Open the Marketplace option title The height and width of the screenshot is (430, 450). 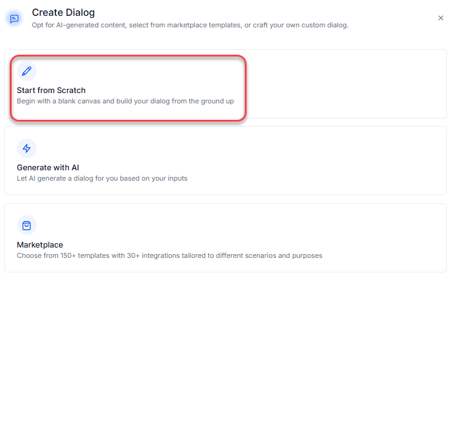coord(40,245)
